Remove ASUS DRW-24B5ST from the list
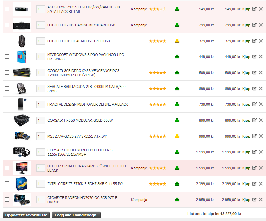 [x=261, y=9]
